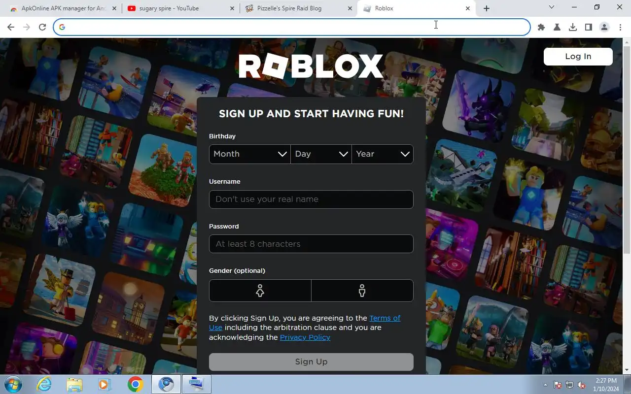Screen dimensions: 631x394
Task: Open the browser downloads icon
Action: 573,27
